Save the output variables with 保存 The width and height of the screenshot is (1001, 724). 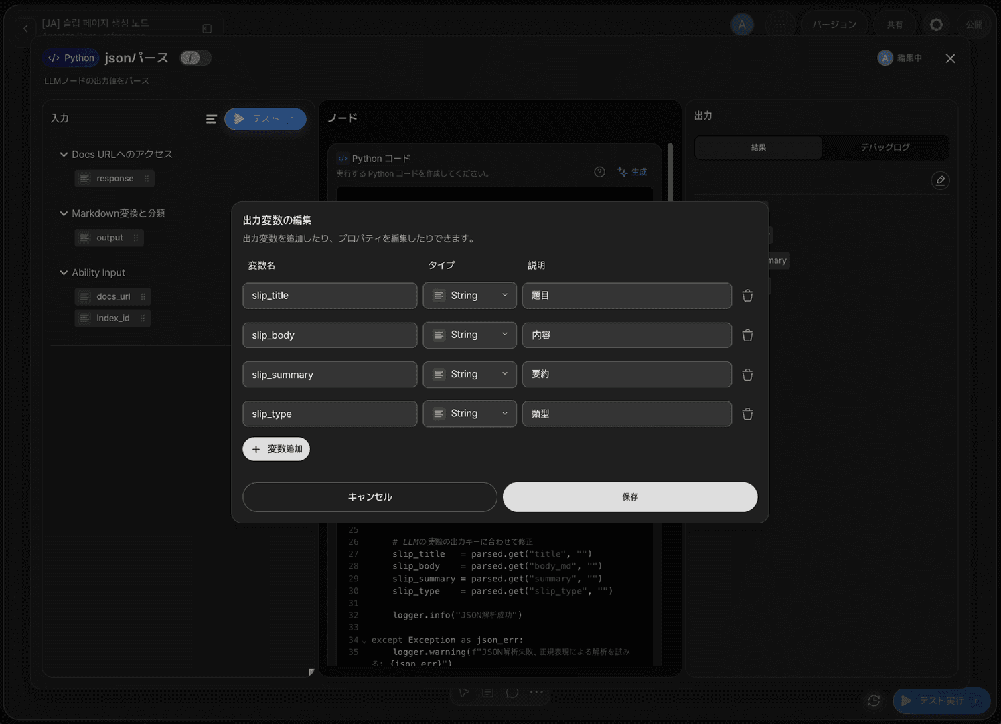[630, 497]
